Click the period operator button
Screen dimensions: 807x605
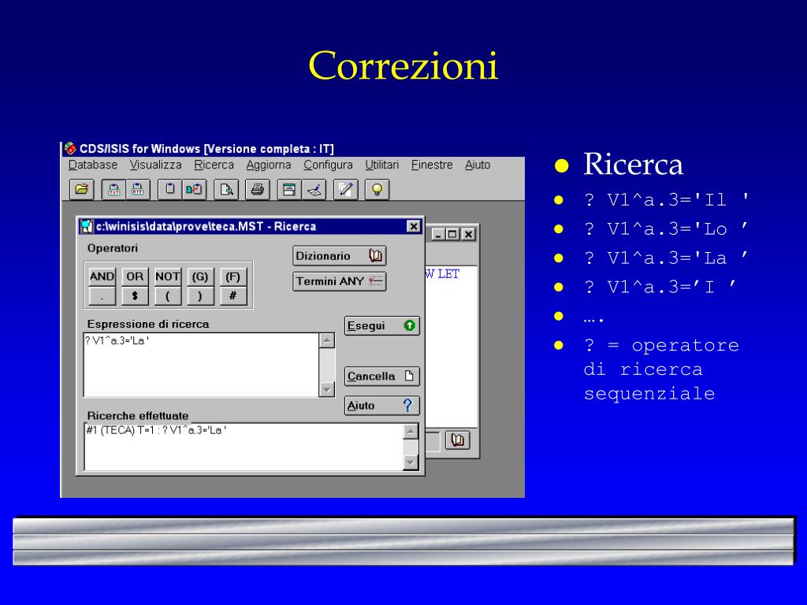[102, 296]
